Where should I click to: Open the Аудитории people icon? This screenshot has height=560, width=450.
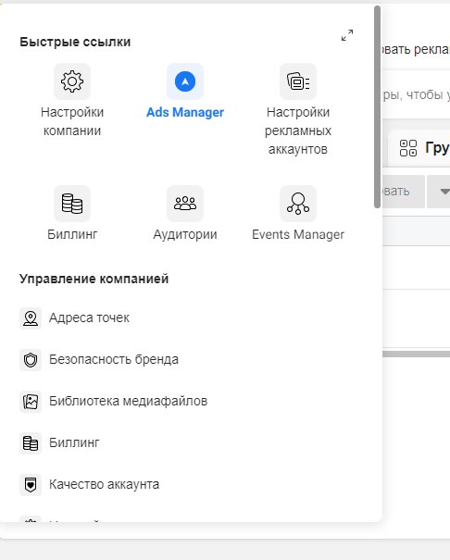tap(185, 204)
